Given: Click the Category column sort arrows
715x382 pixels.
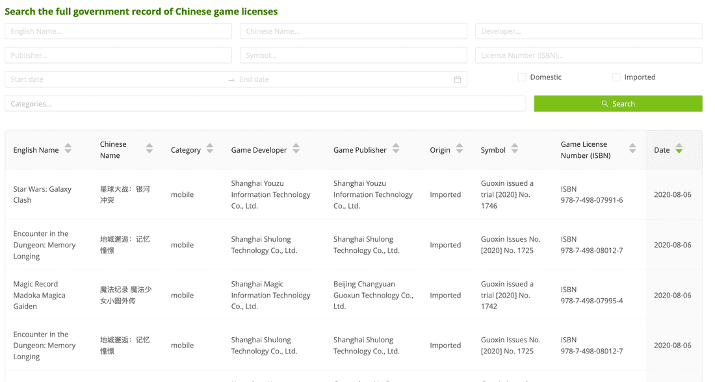Looking at the screenshot, I should [209, 149].
